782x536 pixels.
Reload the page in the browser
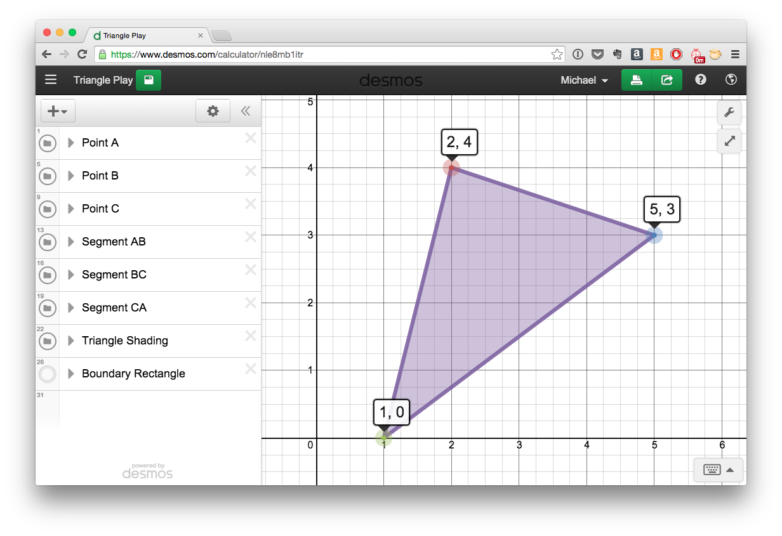tap(82, 55)
